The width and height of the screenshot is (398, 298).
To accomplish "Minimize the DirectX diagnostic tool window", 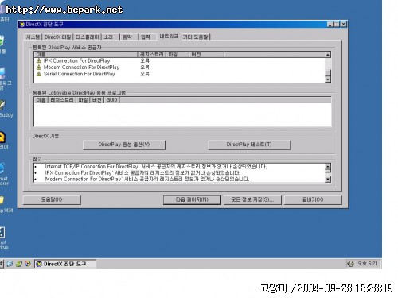I will [330, 25].
